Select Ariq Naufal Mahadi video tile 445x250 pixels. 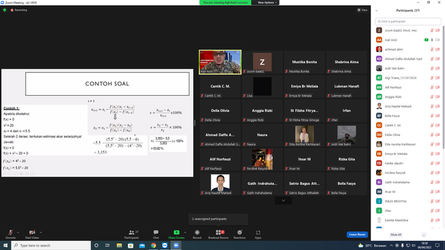point(220,183)
